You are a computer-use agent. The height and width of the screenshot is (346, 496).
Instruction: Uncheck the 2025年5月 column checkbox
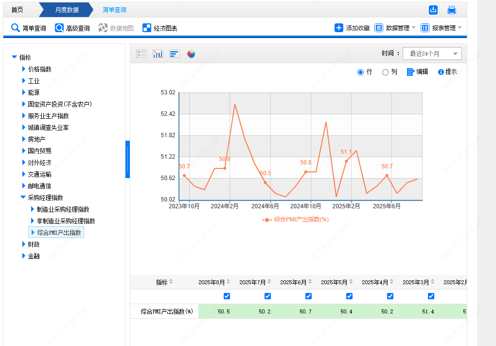point(349,296)
